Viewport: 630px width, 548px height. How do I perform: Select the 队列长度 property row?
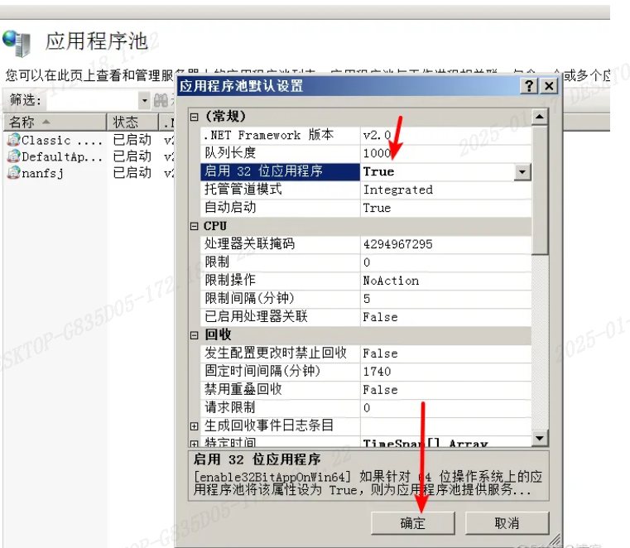coord(366,153)
